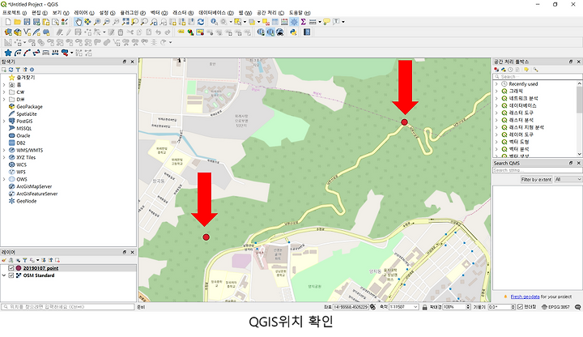Select Oracle in the browser tree
583x337 pixels.
(x=23, y=136)
